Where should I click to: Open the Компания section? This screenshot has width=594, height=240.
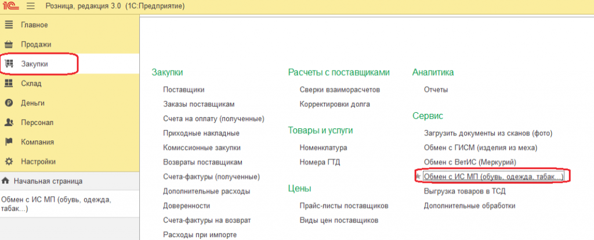70,142
